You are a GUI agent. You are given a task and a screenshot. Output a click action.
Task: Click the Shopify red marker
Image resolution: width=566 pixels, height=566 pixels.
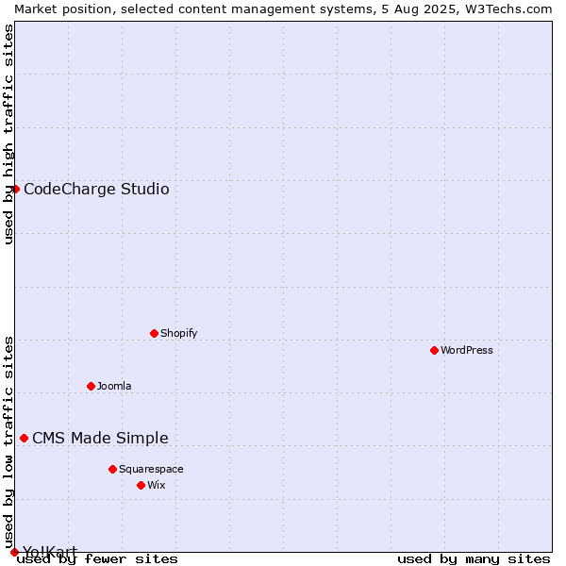[154, 333]
